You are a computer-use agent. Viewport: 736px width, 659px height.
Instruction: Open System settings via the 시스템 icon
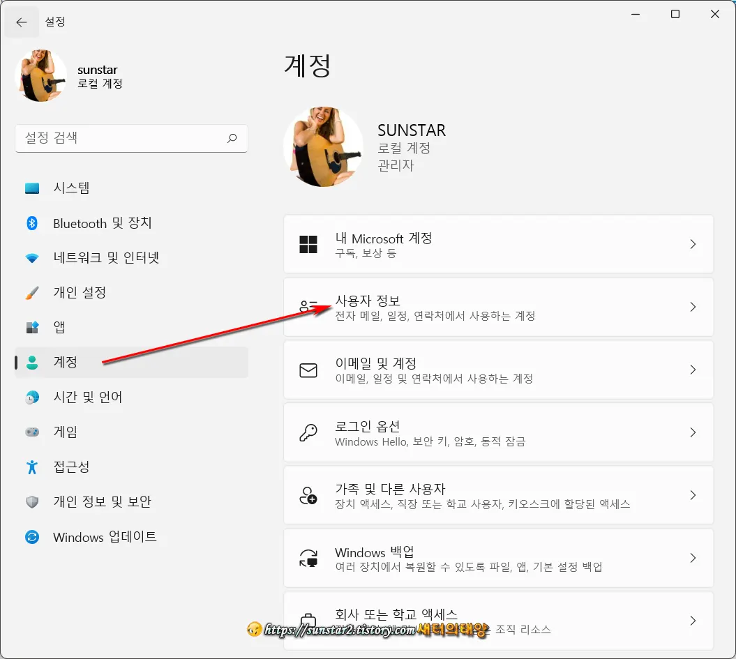(x=32, y=188)
